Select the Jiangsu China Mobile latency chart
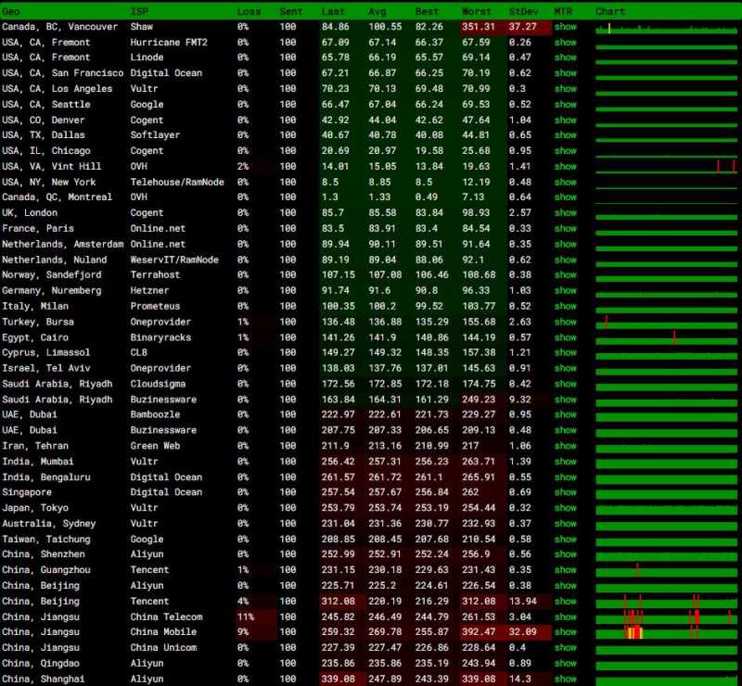The height and width of the screenshot is (686, 742). (666, 632)
